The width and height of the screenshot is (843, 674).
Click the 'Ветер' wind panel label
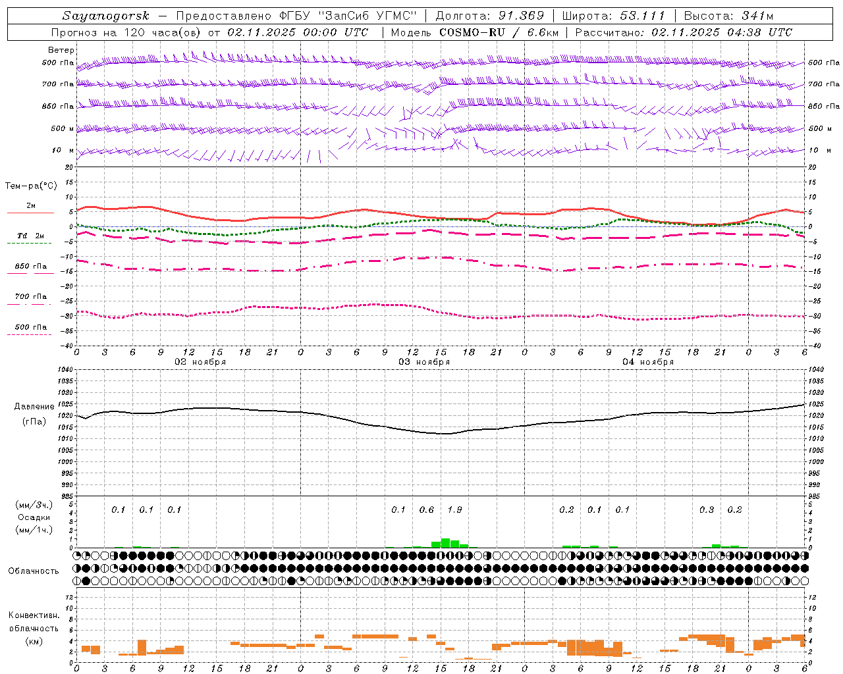pos(61,50)
